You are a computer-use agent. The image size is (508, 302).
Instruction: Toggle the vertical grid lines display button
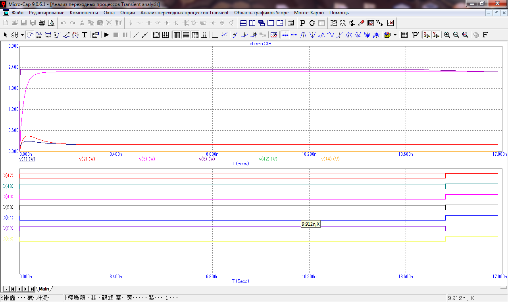click(177, 35)
